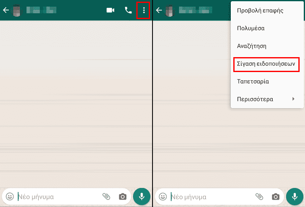Go back using left chat's back arrow
305x207 pixels.
click(x=6, y=10)
